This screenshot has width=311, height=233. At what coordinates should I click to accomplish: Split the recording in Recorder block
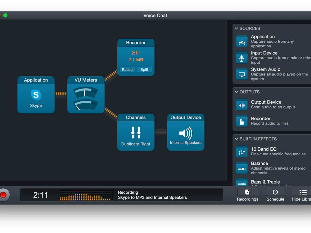coord(144,70)
